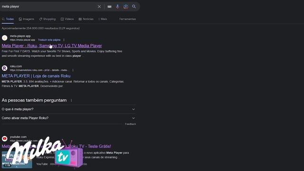Open 'Meta Player - Roku, Samsung TV' result
Viewport: 304px width, 171px height.
point(52,46)
